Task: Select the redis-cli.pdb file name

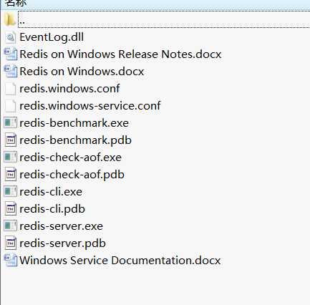Action: [x=52, y=209]
